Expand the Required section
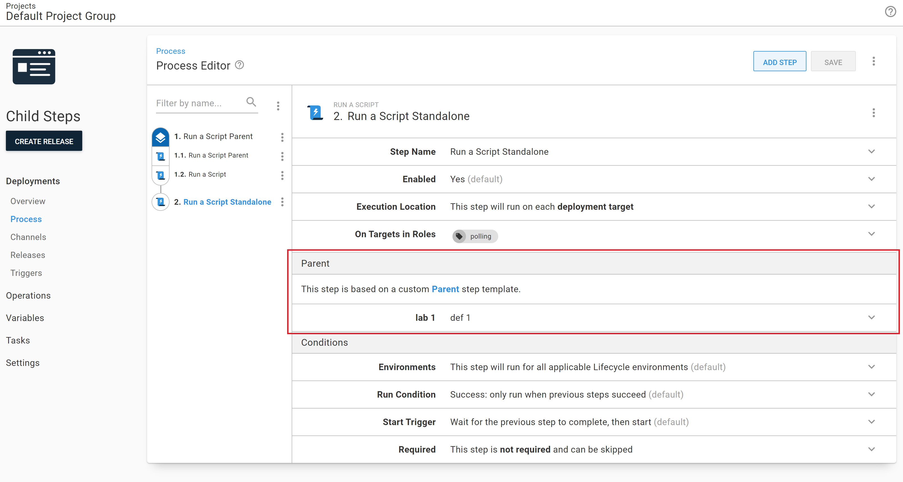 pos(872,449)
